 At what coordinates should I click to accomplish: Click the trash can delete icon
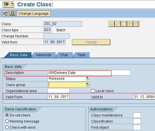tap(136, 24)
